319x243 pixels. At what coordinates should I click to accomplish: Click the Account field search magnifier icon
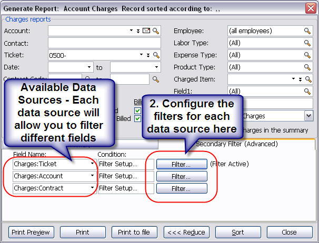coord(156,31)
